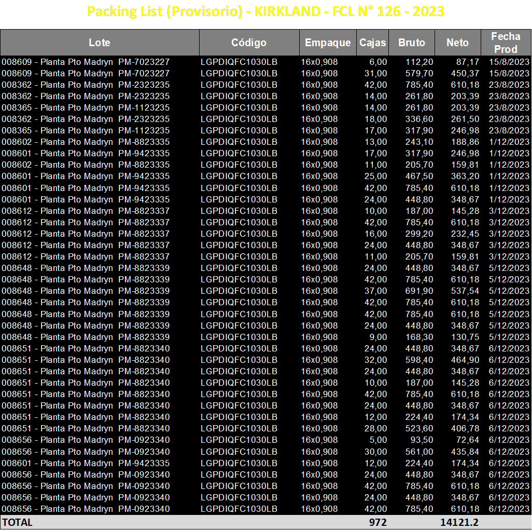Viewport: 532px width, 530px height.
Task: Select the TOTAL row label
Action: click(x=17, y=522)
